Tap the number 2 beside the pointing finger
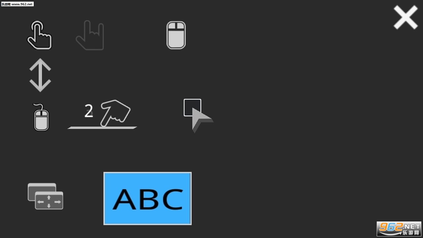Image resolution: width=423 pixels, height=238 pixels. coord(89,111)
